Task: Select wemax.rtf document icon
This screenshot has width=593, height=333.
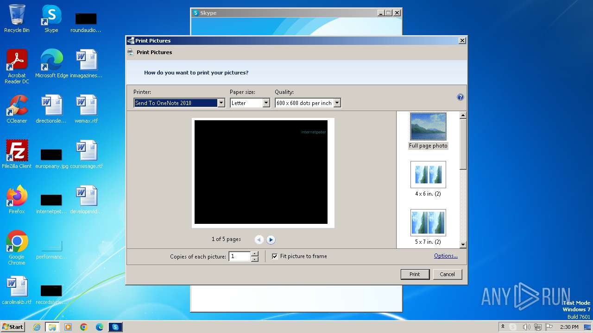Action: pyautogui.click(x=86, y=109)
